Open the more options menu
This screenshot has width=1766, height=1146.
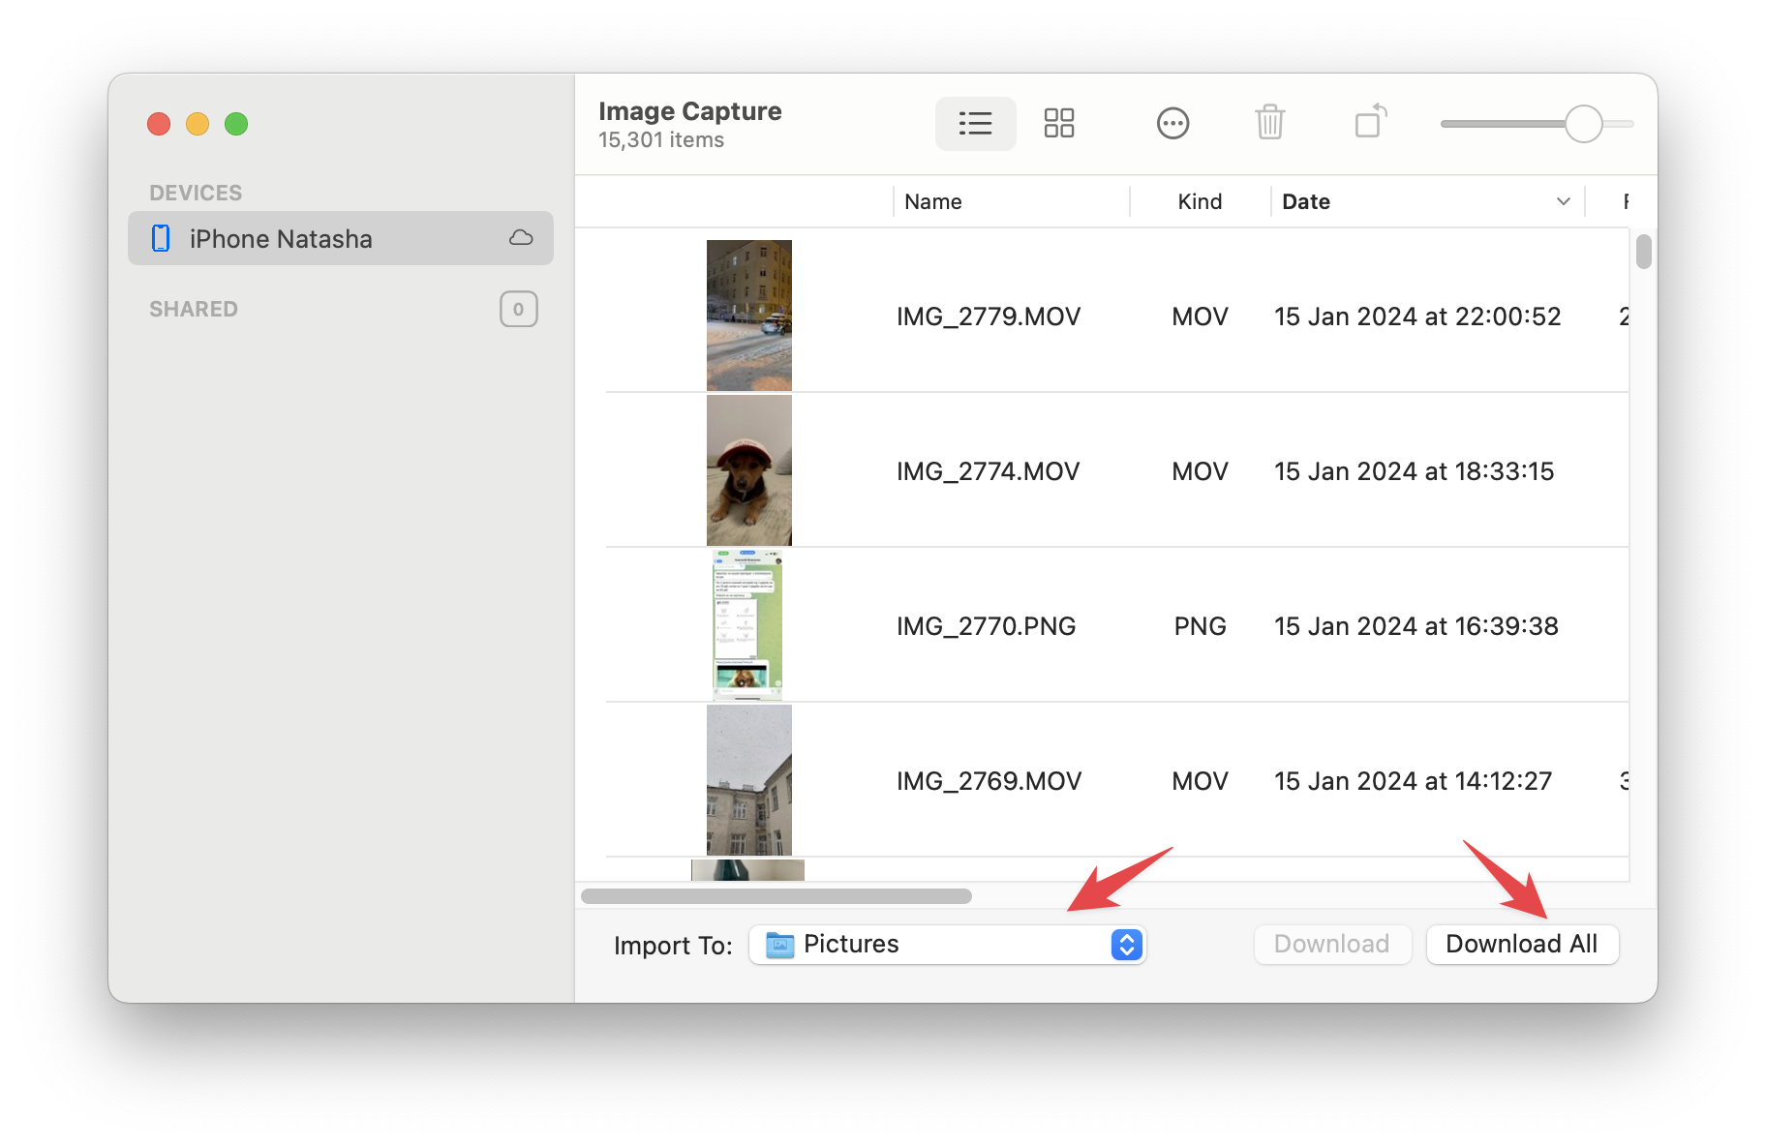click(x=1172, y=123)
